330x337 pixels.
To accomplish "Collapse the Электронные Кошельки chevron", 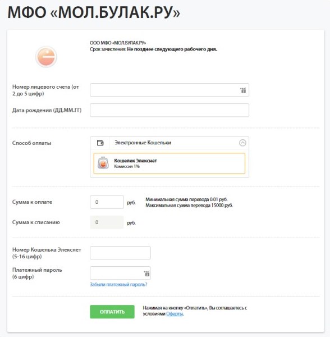I will point(242,143).
